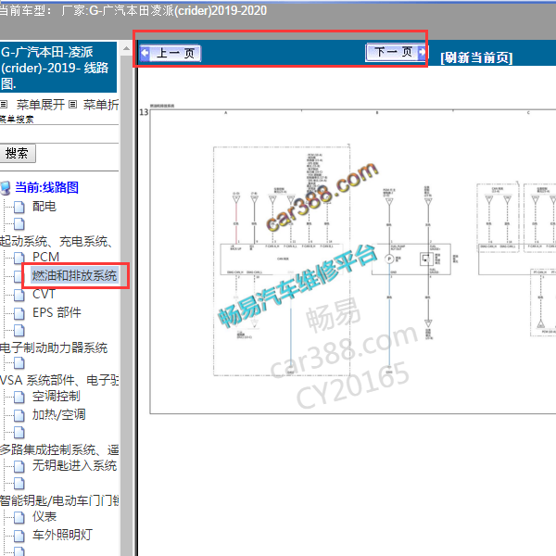Click the page icon above 起动系统 entry
Viewport: 556px width, 556px height.
[19, 223]
